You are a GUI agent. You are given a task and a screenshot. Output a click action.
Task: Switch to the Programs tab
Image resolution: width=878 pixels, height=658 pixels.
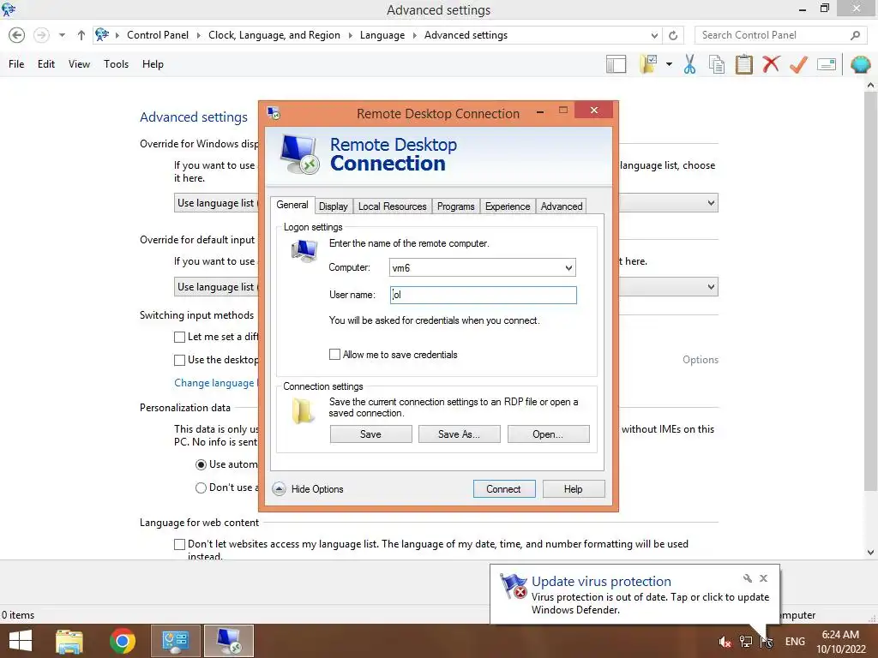(455, 206)
